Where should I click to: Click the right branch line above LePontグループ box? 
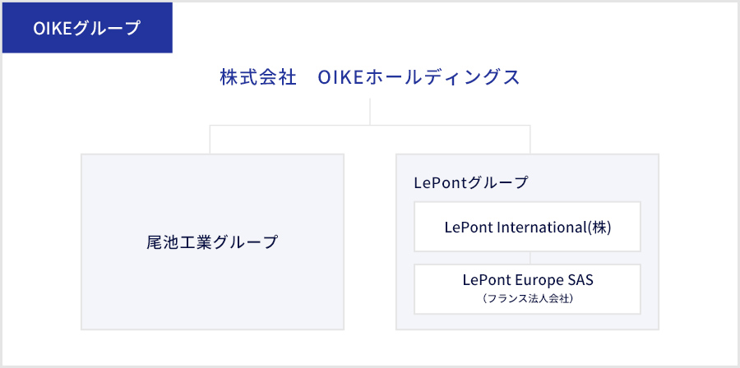530,140
